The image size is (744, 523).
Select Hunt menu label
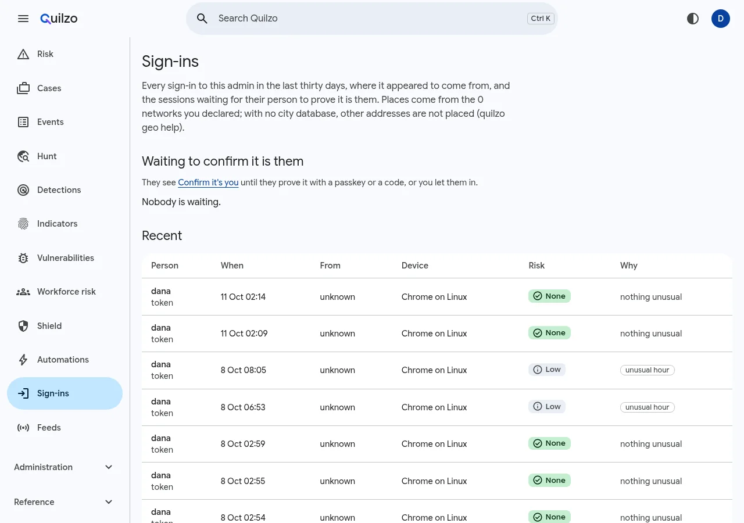[47, 156]
